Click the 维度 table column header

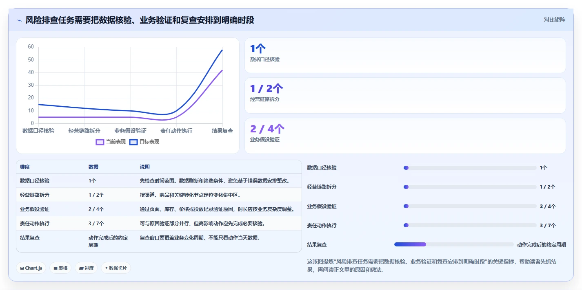click(x=25, y=167)
